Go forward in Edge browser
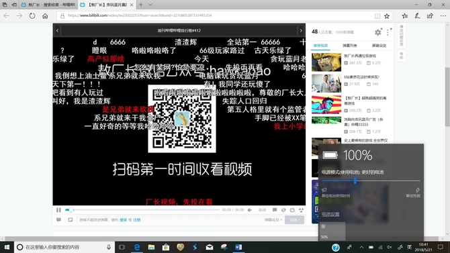Screen dimensions: 450x253 tap(19, 16)
